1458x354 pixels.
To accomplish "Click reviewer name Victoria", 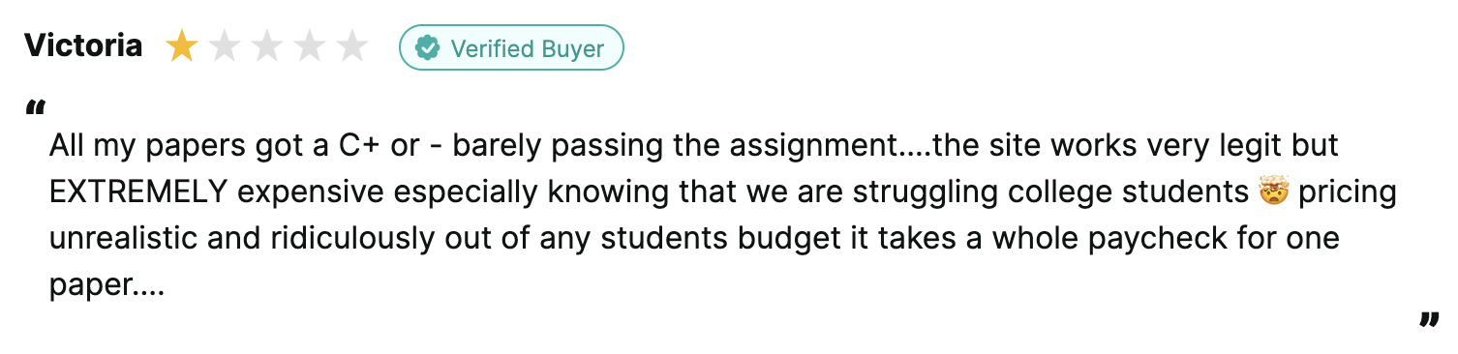I will (x=83, y=45).
